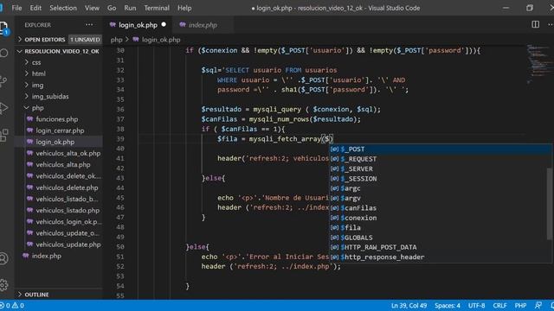Expand the img_subidas folder
The height and width of the screenshot is (311, 554).
[59, 96]
